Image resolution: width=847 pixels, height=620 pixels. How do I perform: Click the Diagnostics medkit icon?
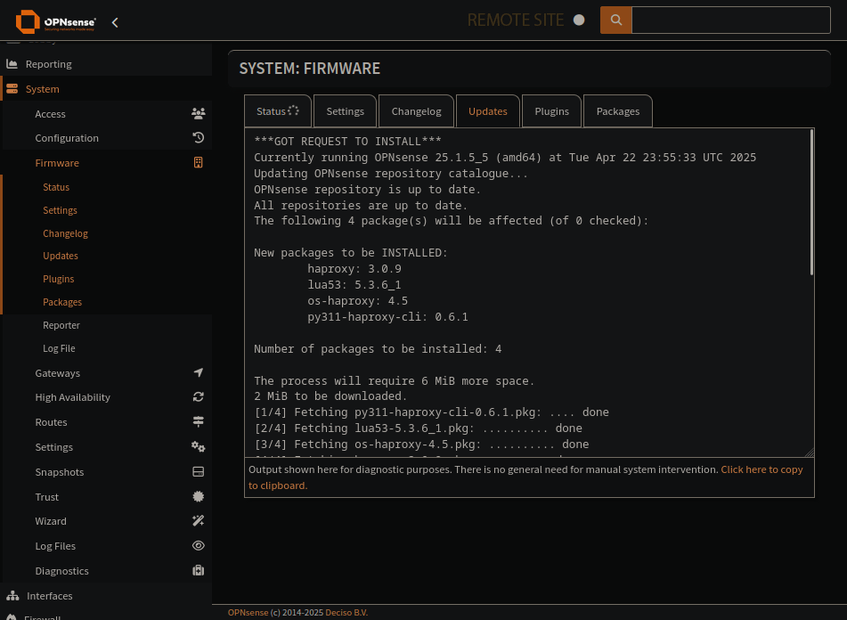pos(199,570)
